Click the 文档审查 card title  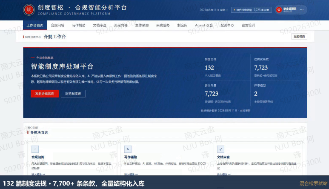[x=223, y=157]
